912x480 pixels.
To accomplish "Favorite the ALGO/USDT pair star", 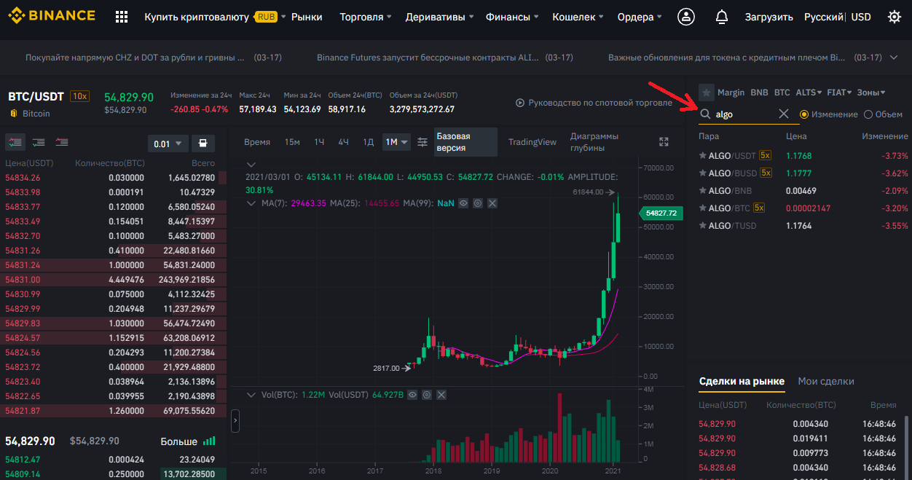I will 703,155.
